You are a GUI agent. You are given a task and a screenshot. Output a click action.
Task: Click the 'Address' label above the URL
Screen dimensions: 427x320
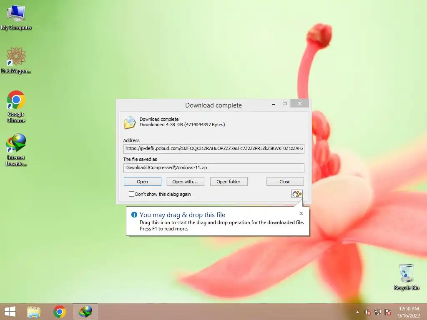(x=131, y=140)
